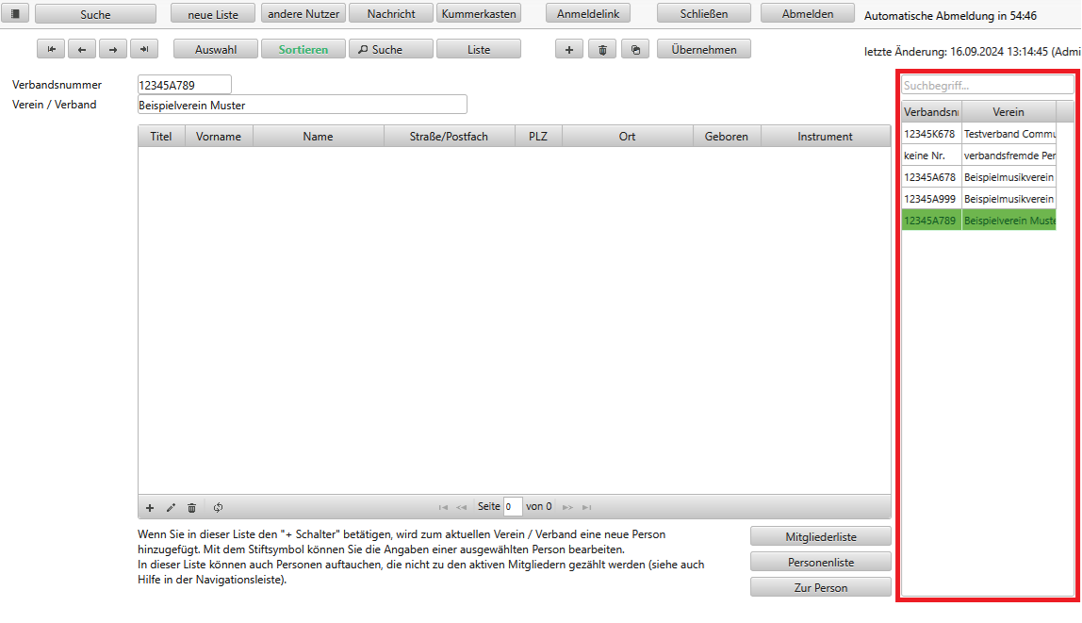Screen dimensions: 1082x623
Task: Select row 12345K678 Testverband in the side list
Action: pyautogui.click(x=978, y=134)
